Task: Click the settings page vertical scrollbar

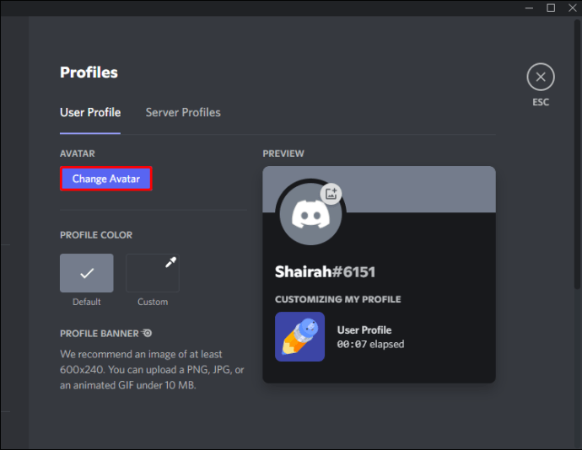Action: pyautogui.click(x=577, y=154)
